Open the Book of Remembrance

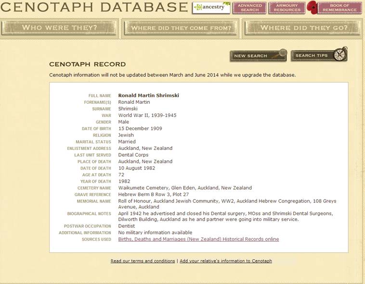(x=339, y=8)
